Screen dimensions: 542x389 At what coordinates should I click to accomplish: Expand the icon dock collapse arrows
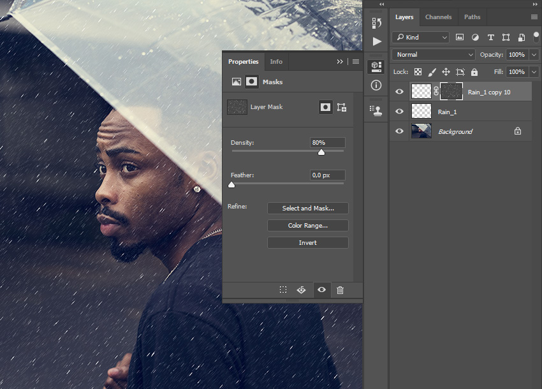381,4
